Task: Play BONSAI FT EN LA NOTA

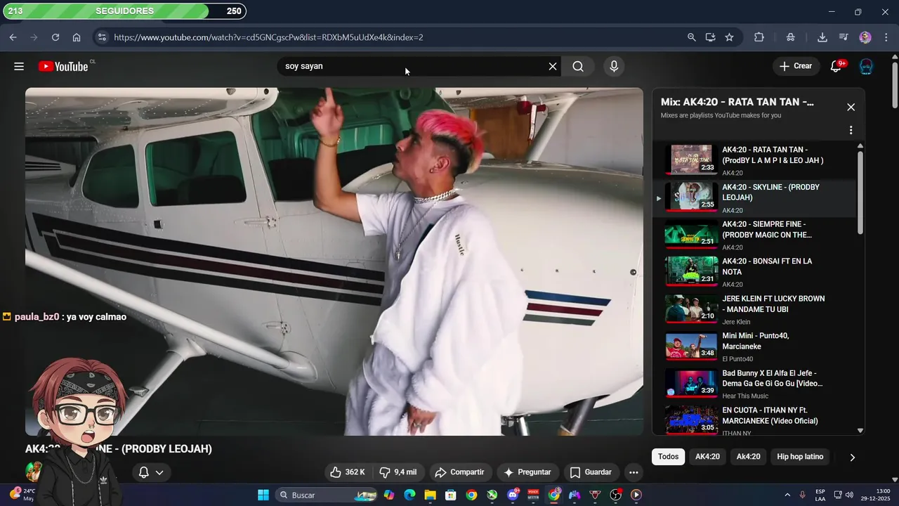Action: pos(754,272)
